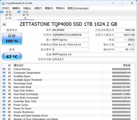Open the 功能(u) menu
Viewport: 137px width, 120px height.
pos(27,8)
